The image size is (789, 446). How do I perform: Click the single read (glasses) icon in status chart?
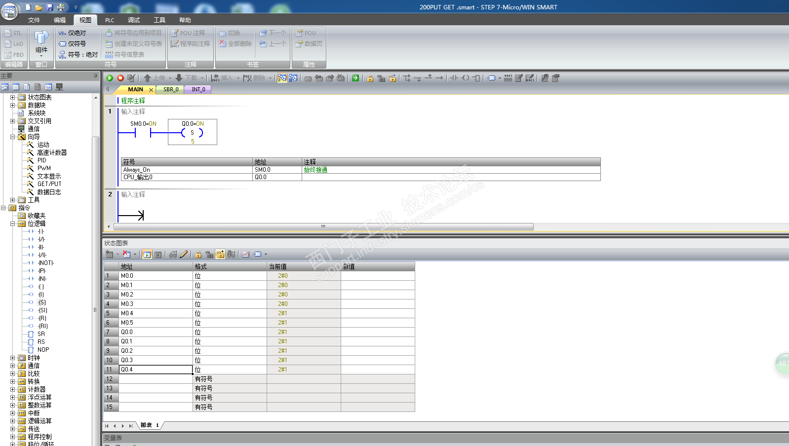click(173, 255)
